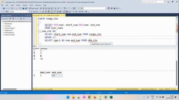Click the Undo arrow icon
The width and height of the screenshot is (179, 100).
click(65, 8)
